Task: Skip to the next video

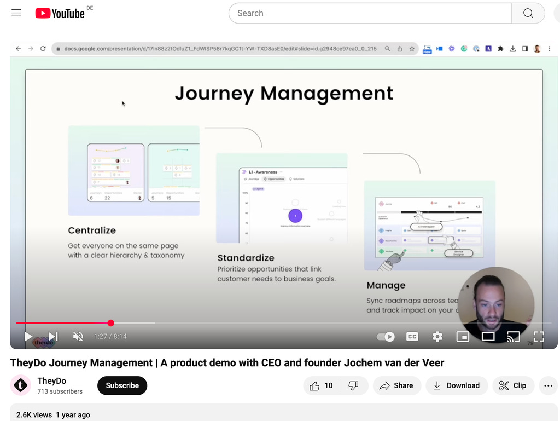Action: pyautogui.click(x=53, y=336)
